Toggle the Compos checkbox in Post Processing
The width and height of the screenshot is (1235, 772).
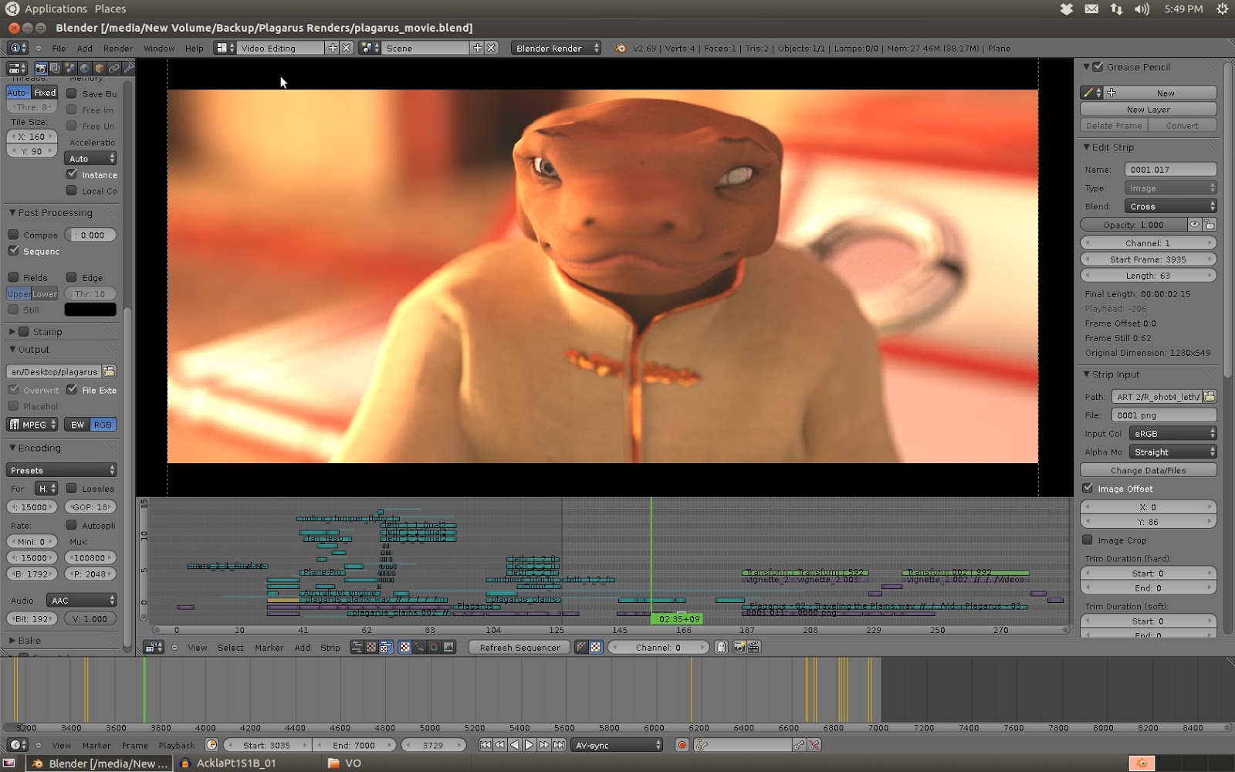[13, 235]
